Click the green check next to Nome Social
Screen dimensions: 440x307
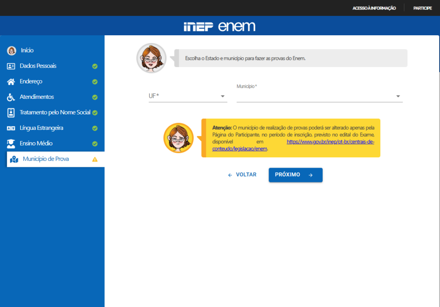coord(95,113)
